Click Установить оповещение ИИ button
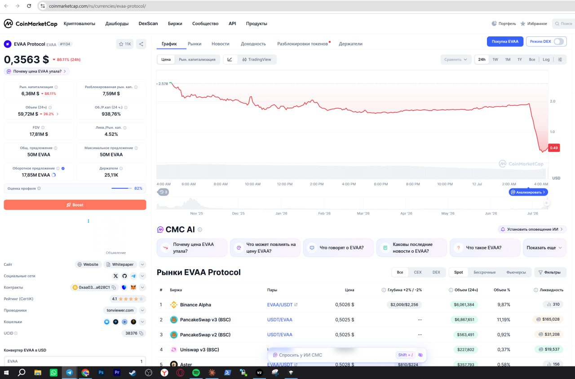 coord(532,229)
